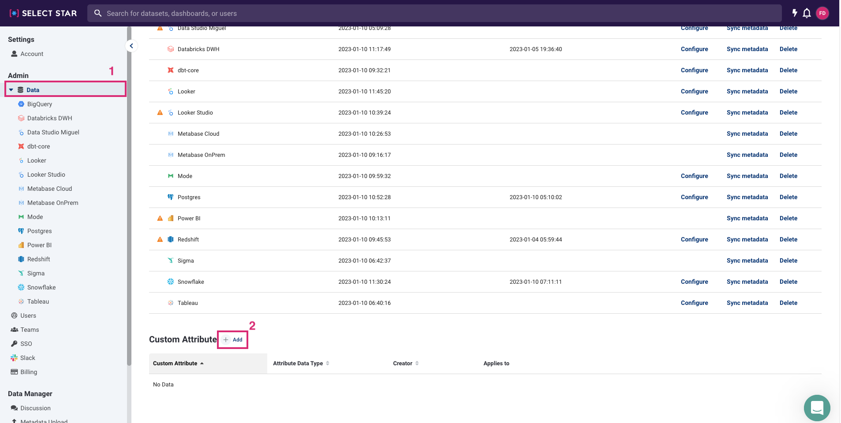
Task: Sync metadata for Power BI
Action: [x=747, y=219]
